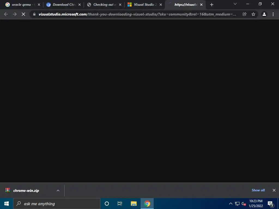Show all downloads

click(x=258, y=190)
